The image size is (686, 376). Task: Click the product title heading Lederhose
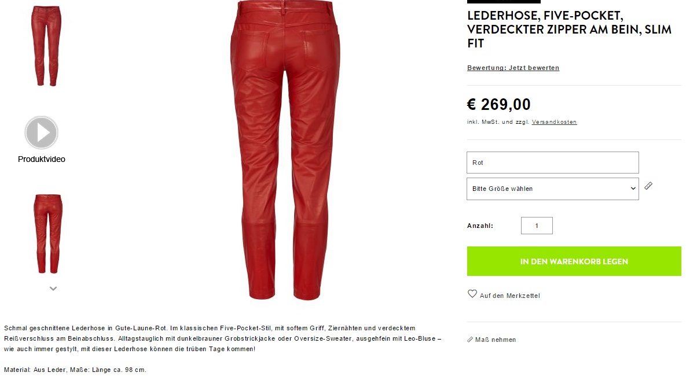point(569,30)
